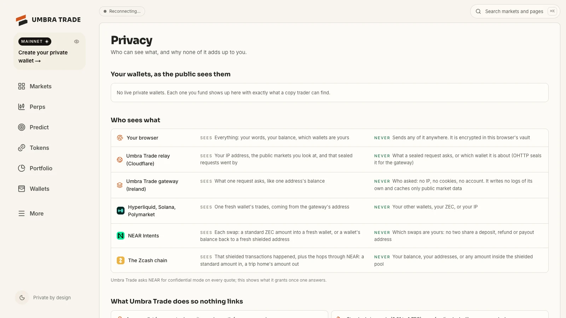The image size is (566, 318).
Task: Focus the Search markets and pages field
Action: coord(515,11)
